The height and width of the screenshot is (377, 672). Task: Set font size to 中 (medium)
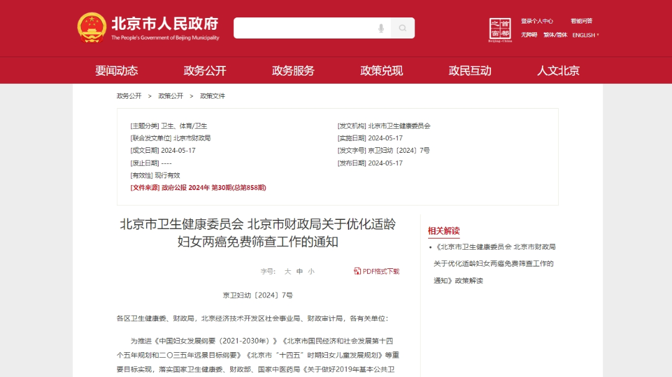299,271
